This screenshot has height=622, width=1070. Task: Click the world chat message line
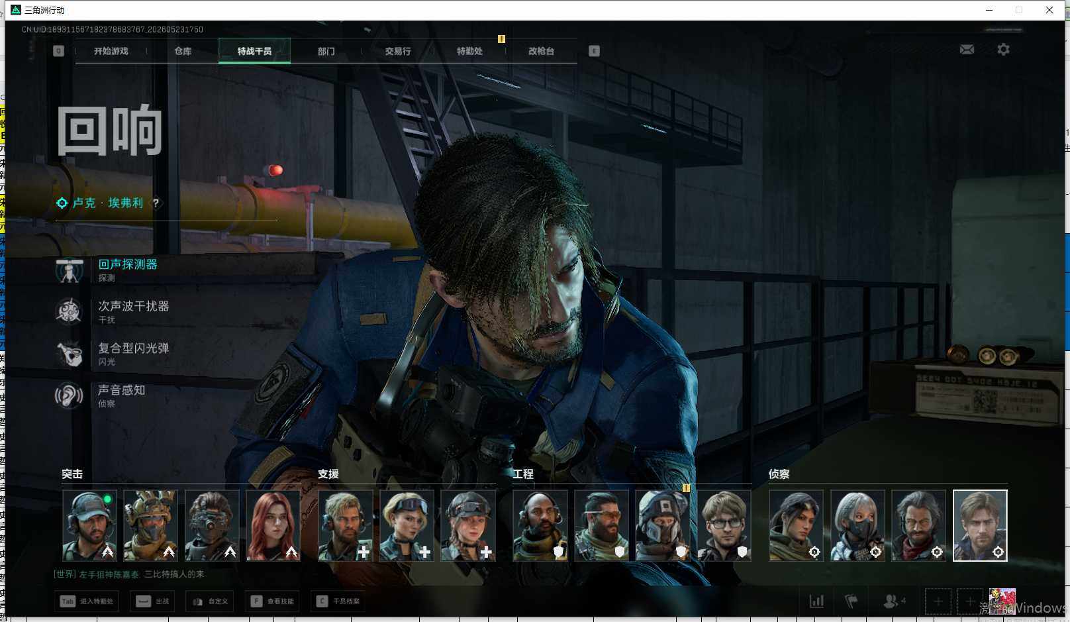tap(129, 574)
